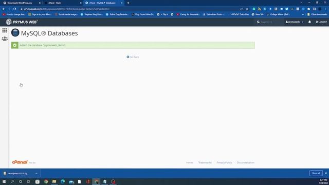The width and height of the screenshot is (329, 185).
Task: Click the share page icon in the address bar
Action: click(242, 9)
